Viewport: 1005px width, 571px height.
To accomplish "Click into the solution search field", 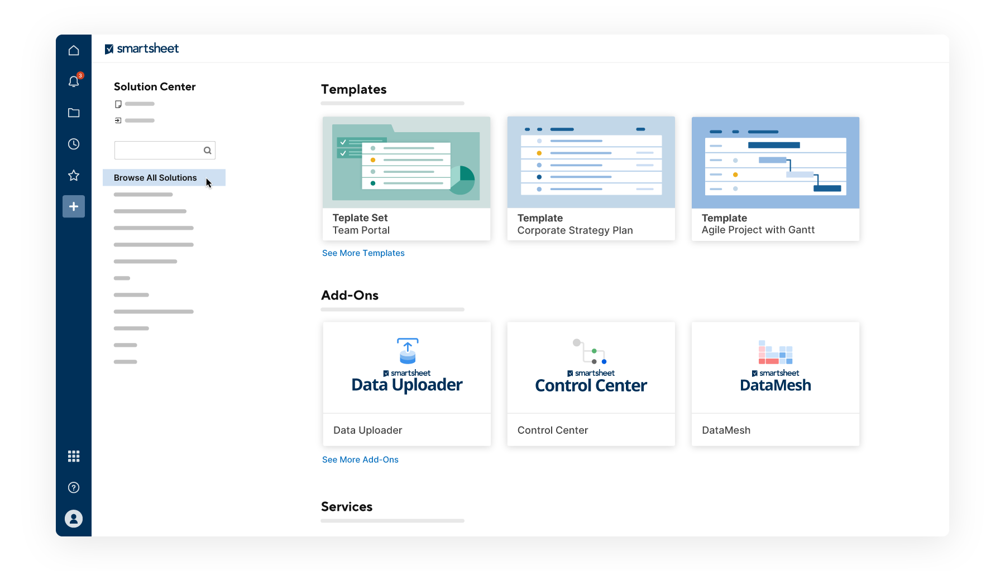I will tap(165, 150).
